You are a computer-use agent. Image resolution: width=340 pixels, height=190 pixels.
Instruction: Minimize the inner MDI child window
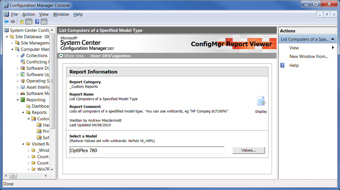click(320, 15)
